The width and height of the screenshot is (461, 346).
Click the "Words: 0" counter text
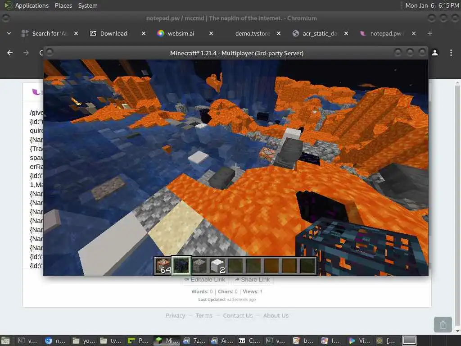click(x=202, y=291)
